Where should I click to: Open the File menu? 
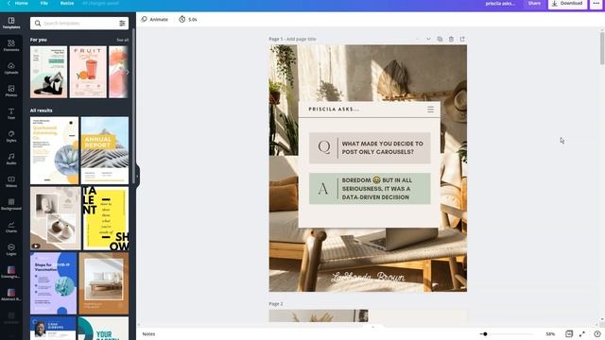pos(44,3)
